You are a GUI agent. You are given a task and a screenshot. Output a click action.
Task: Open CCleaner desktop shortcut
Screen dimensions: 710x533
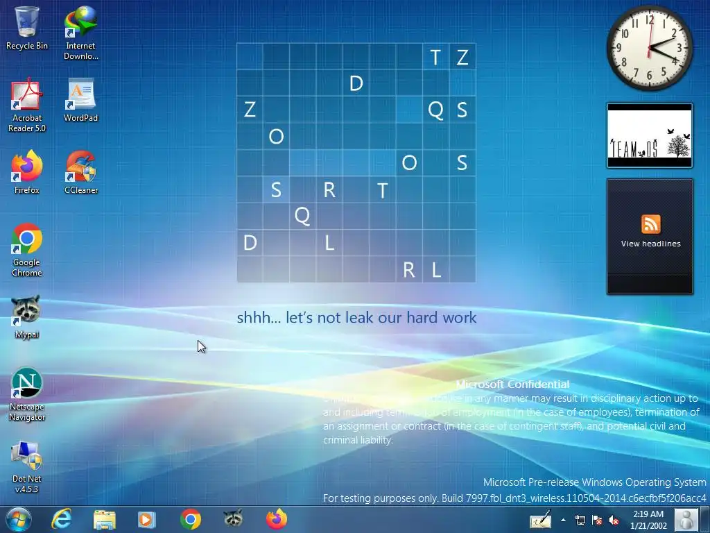pos(80,172)
